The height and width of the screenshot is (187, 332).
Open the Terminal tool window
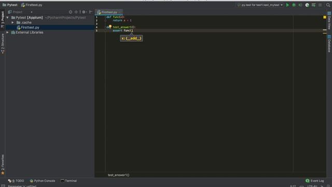click(x=68, y=181)
